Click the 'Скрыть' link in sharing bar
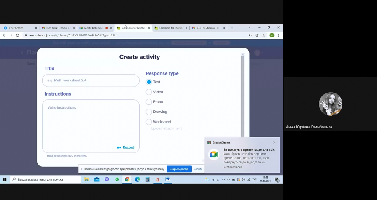 [x=198, y=169]
